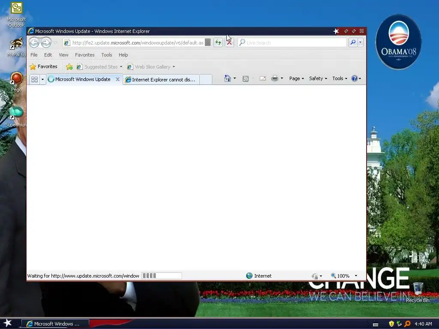Click the 4:40 AM taskbar clock

click(x=423, y=324)
